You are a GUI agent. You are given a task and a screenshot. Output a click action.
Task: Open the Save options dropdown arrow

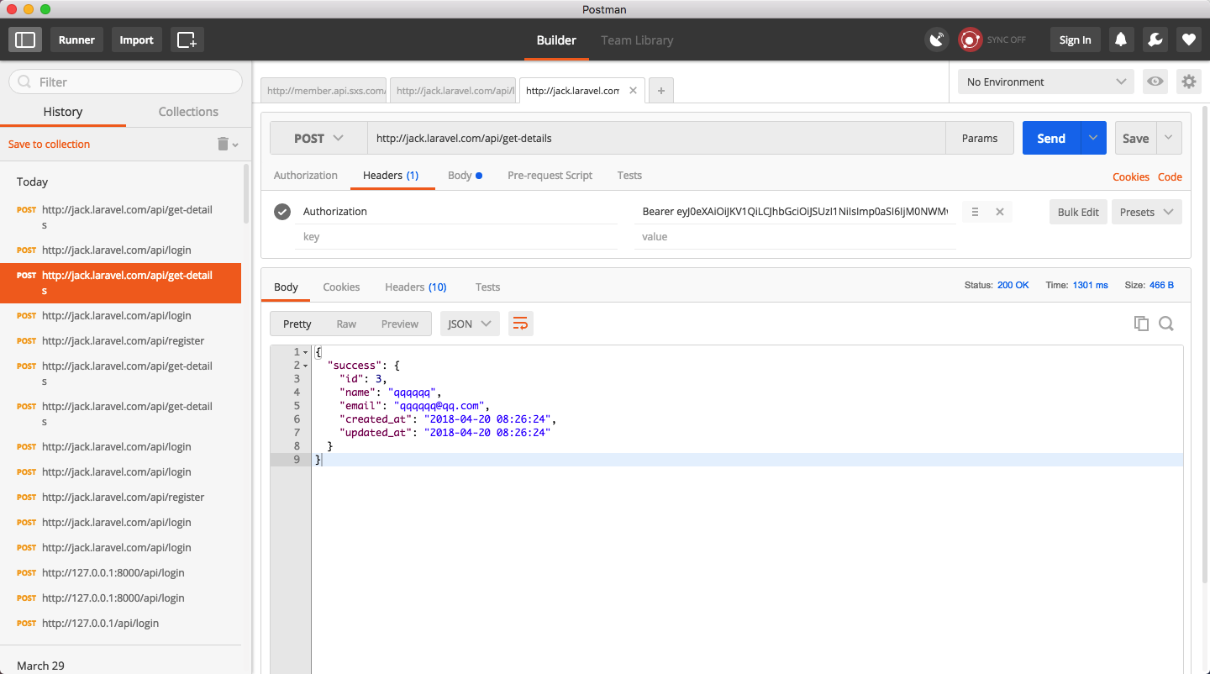tap(1169, 138)
